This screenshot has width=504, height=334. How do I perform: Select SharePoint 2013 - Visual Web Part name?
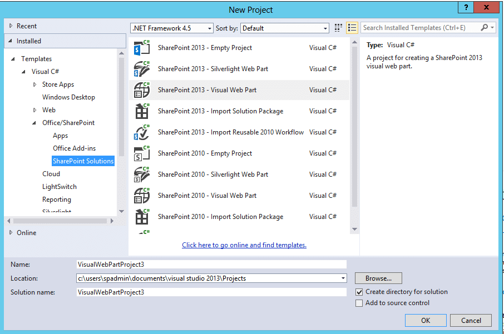click(x=207, y=90)
